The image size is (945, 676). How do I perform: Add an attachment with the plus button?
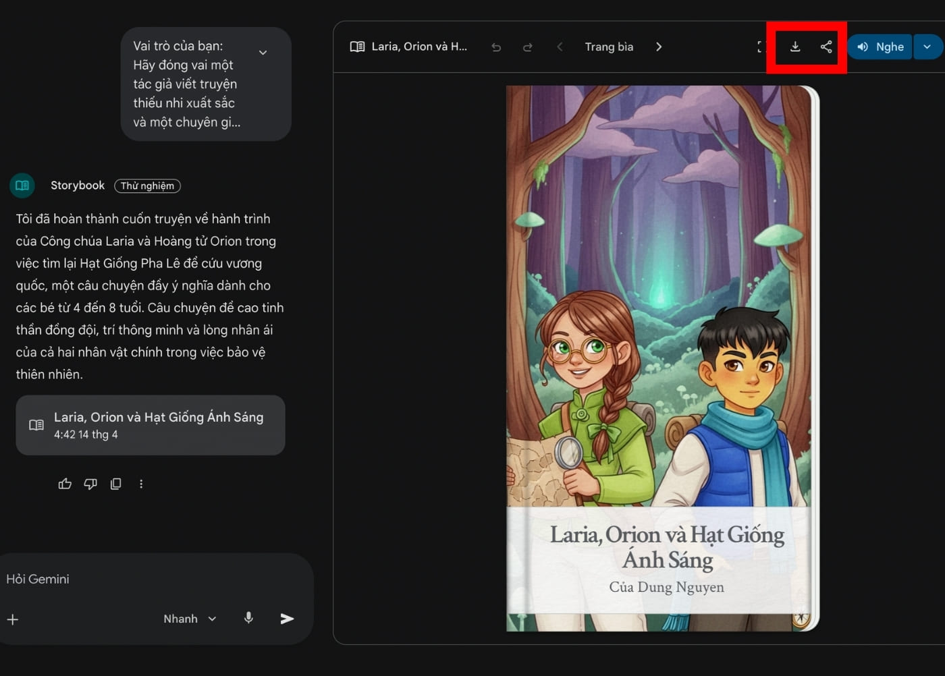click(x=13, y=619)
